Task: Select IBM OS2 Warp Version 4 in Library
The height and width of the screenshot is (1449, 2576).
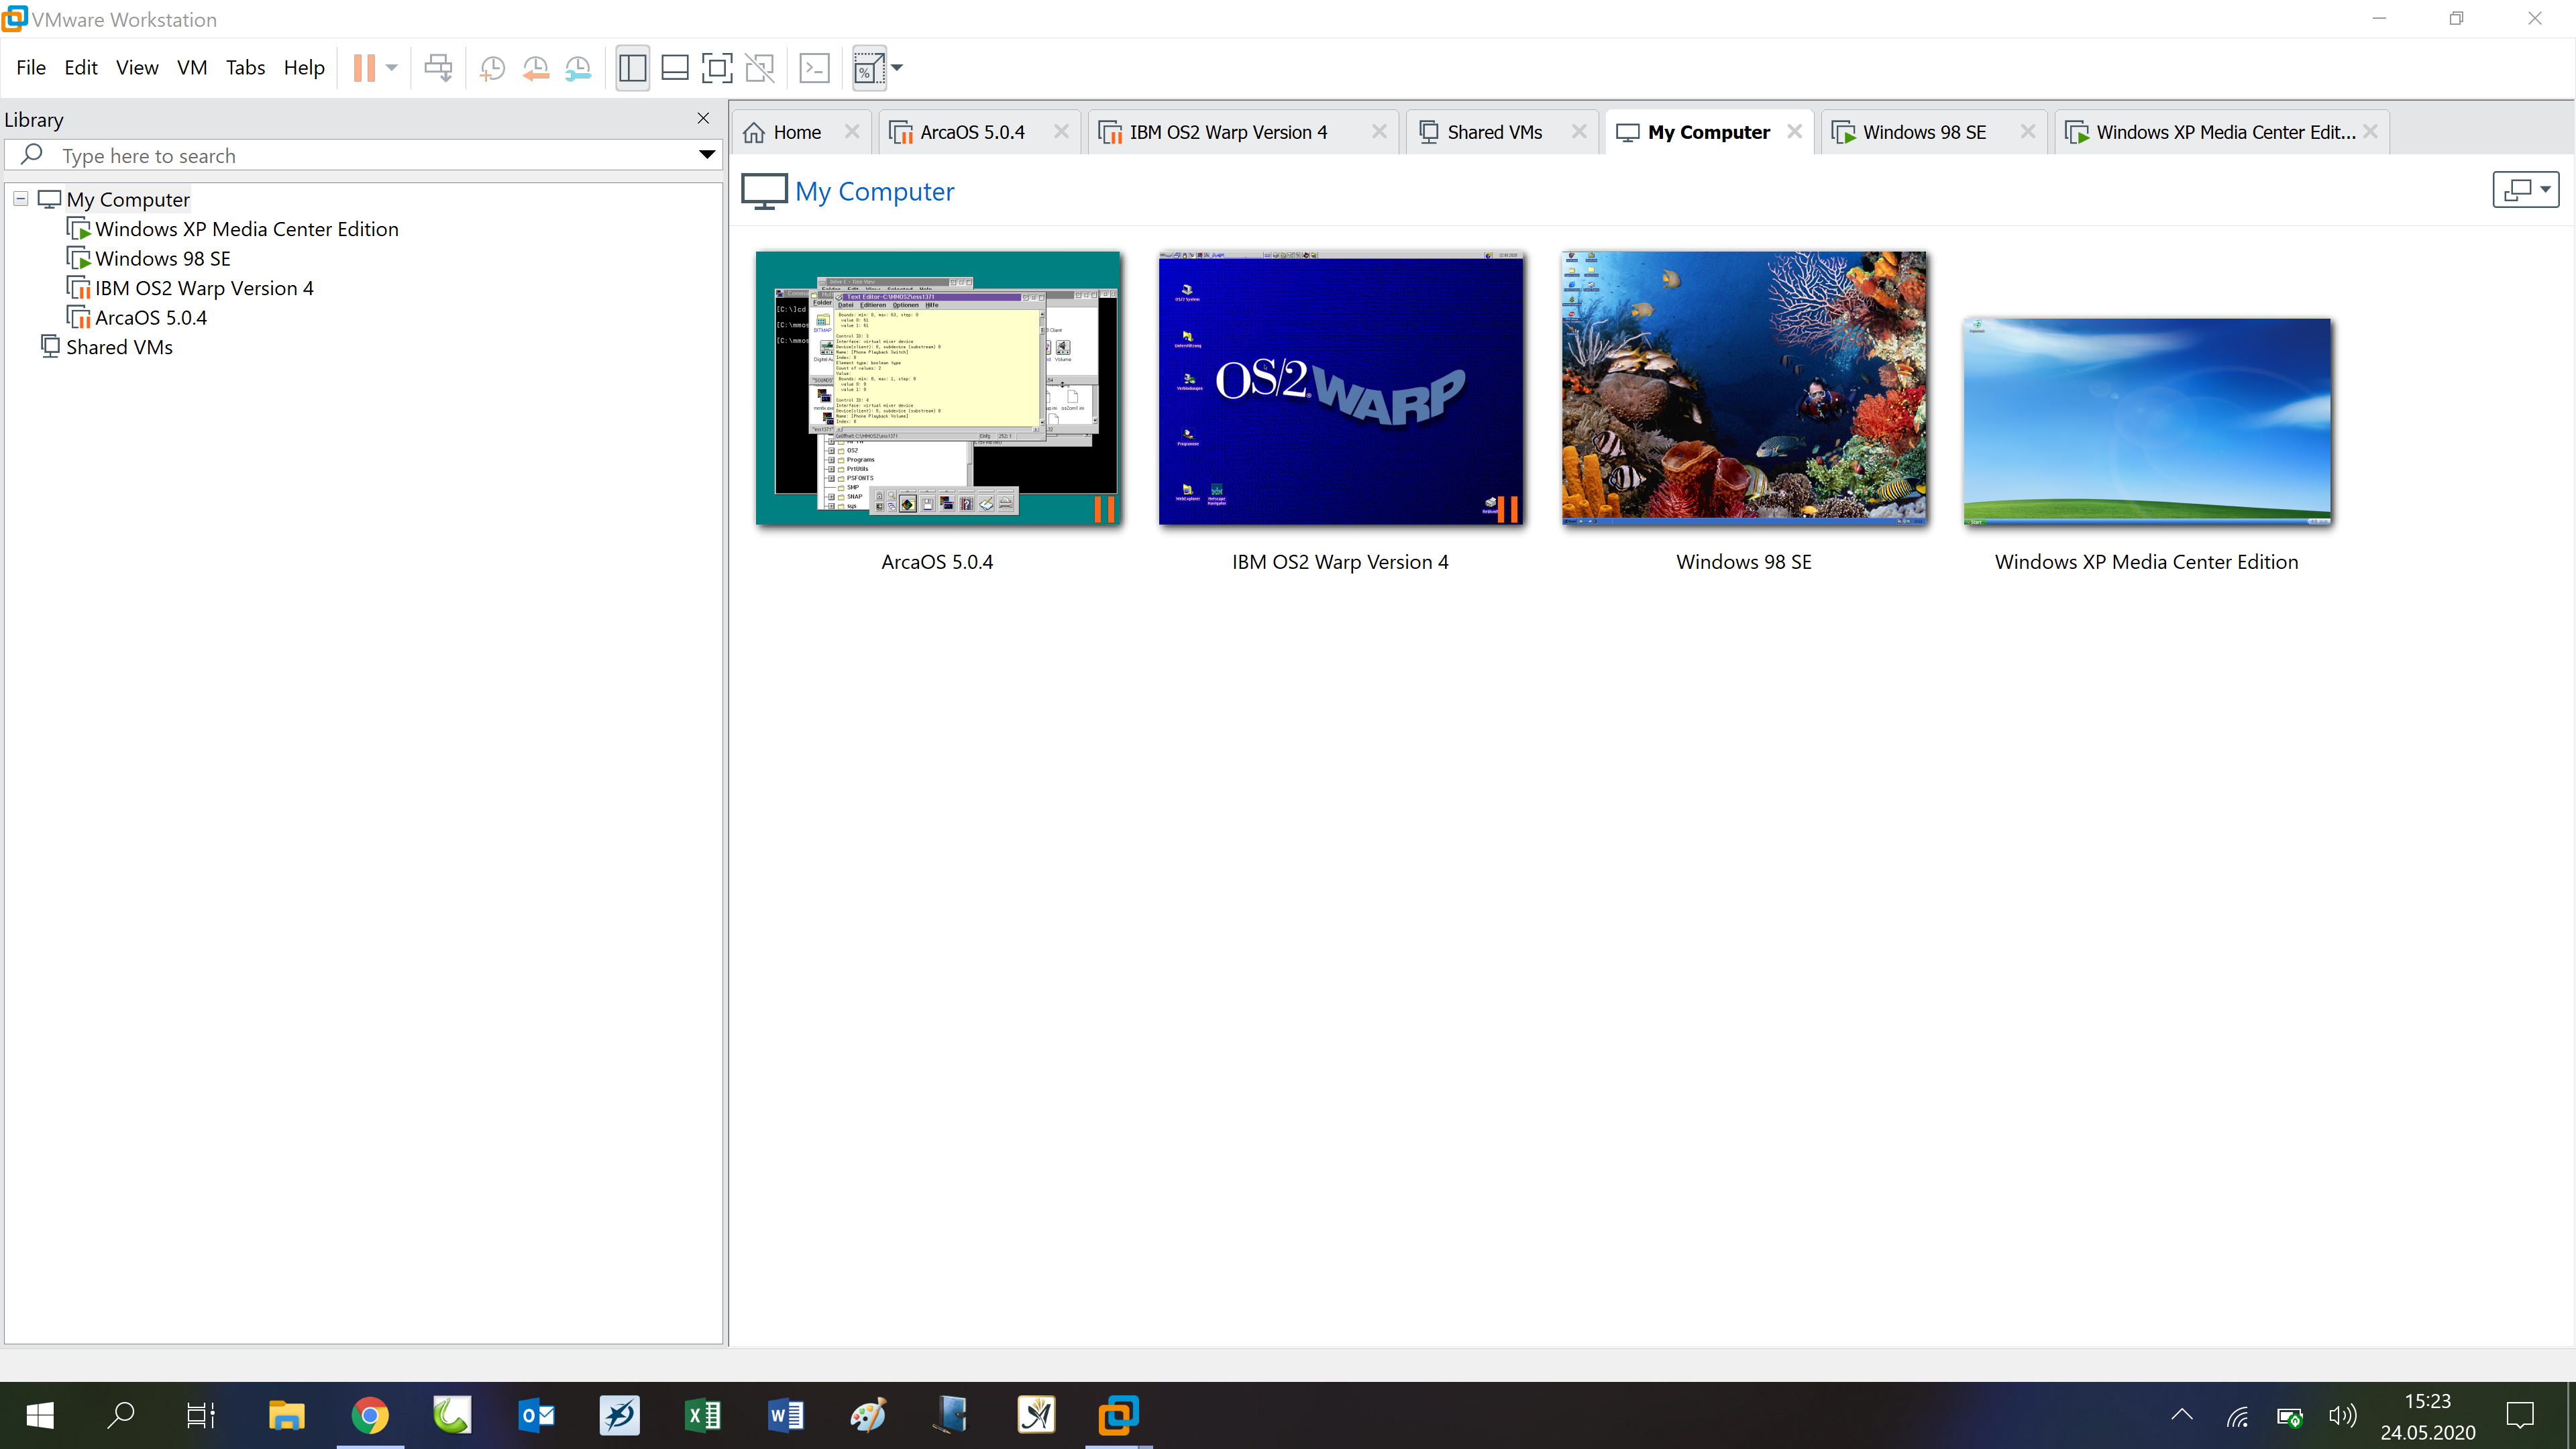Action: tap(204, 288)
